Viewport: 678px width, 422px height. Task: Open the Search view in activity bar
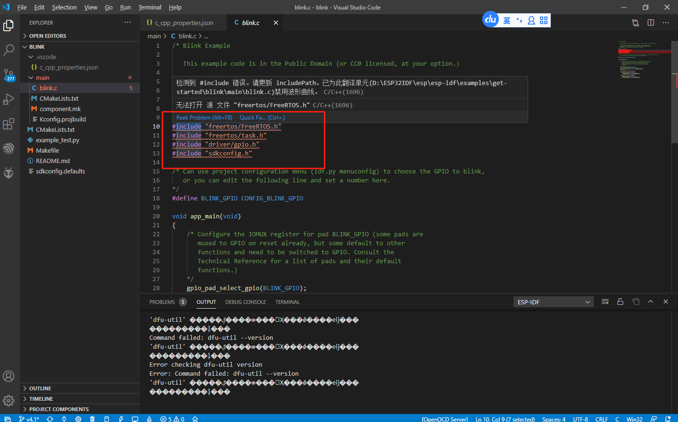coord(9,50)
